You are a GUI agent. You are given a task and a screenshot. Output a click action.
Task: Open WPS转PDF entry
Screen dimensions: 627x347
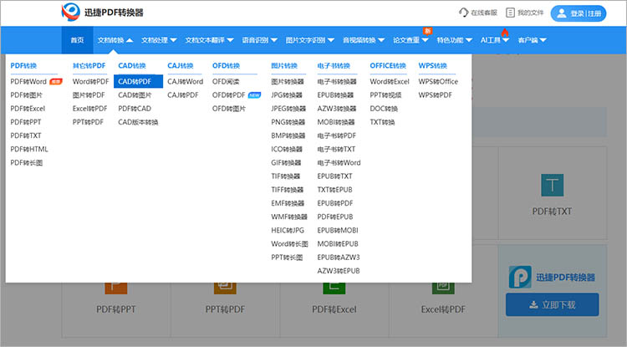pyautogui.click(x=435, y=95)
